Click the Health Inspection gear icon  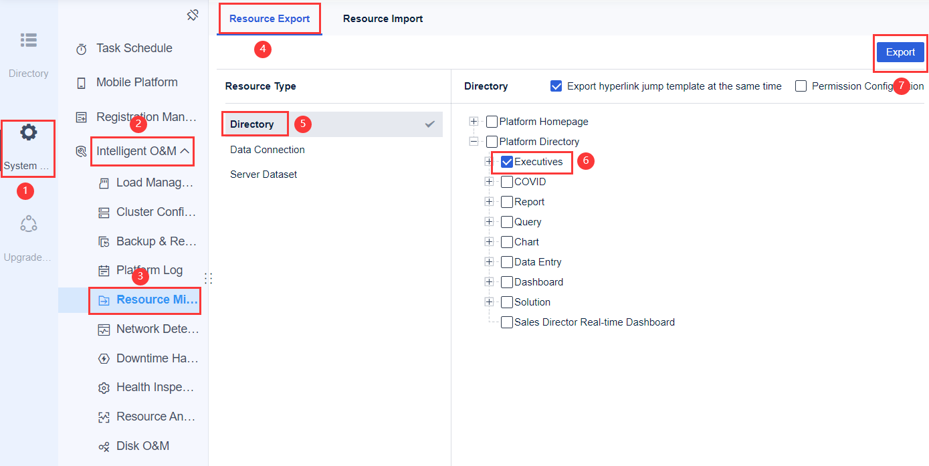click(x=104, y=388)
